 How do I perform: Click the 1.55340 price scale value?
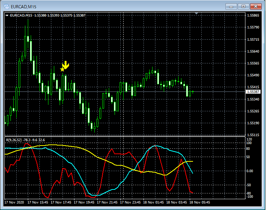pos(253,99)
